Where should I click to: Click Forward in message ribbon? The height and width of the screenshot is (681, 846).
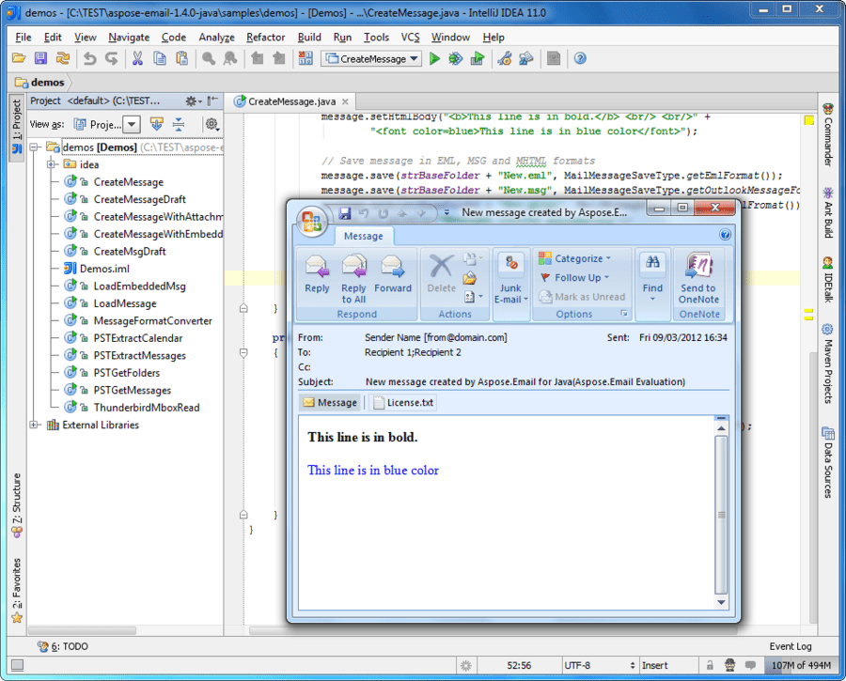coord(393,274)
